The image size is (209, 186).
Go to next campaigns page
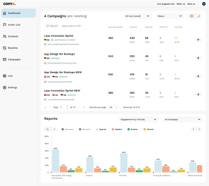[78, 107]
